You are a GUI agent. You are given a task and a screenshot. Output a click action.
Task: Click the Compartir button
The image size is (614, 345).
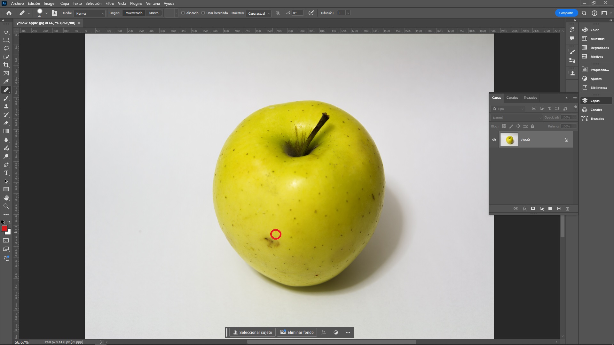coord(566,13)
